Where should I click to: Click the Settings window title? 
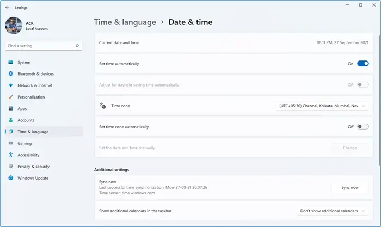21,8
